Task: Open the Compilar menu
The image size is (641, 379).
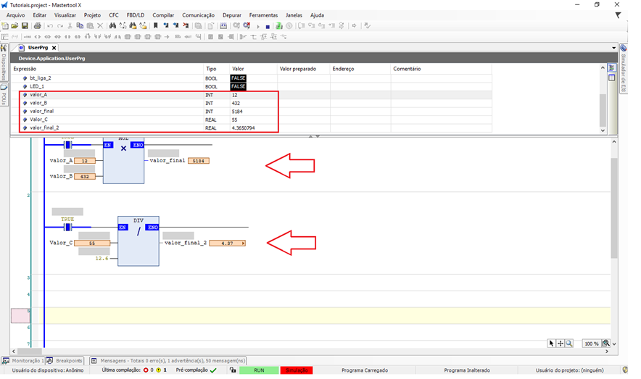Action: click(x=163, y=14)
